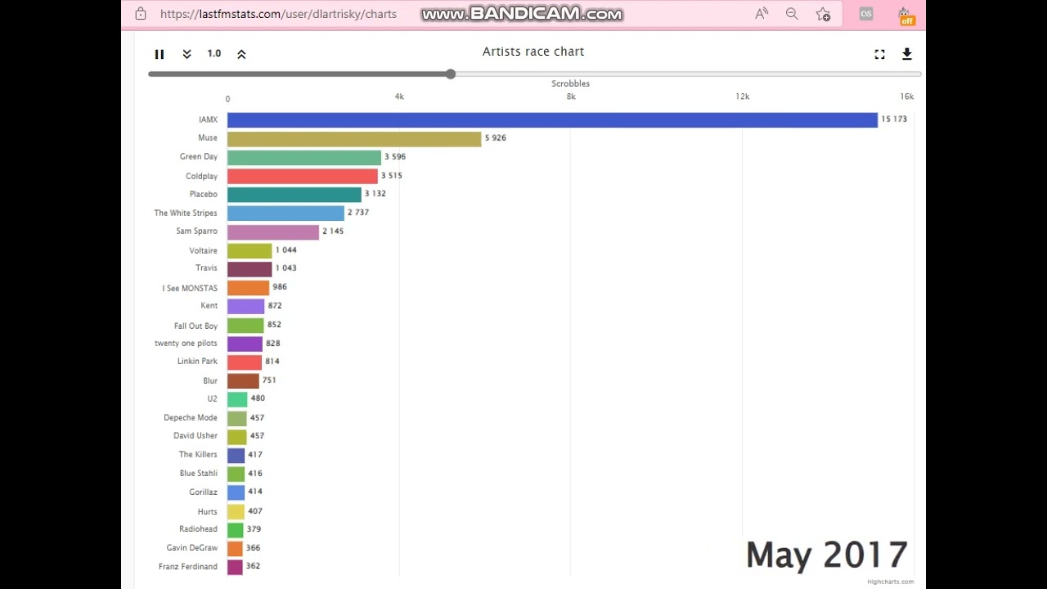The image size is (1047, 589).
Task: Click the zoom magnifier in address bar
Action: (792, 14)
